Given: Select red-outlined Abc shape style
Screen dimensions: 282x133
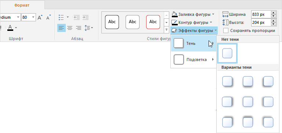Looking at the screenshot, I should pos(153,22).
